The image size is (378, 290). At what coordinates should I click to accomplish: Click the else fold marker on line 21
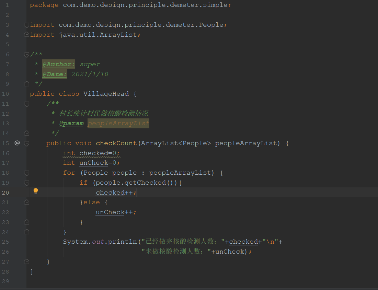point(27,202)
